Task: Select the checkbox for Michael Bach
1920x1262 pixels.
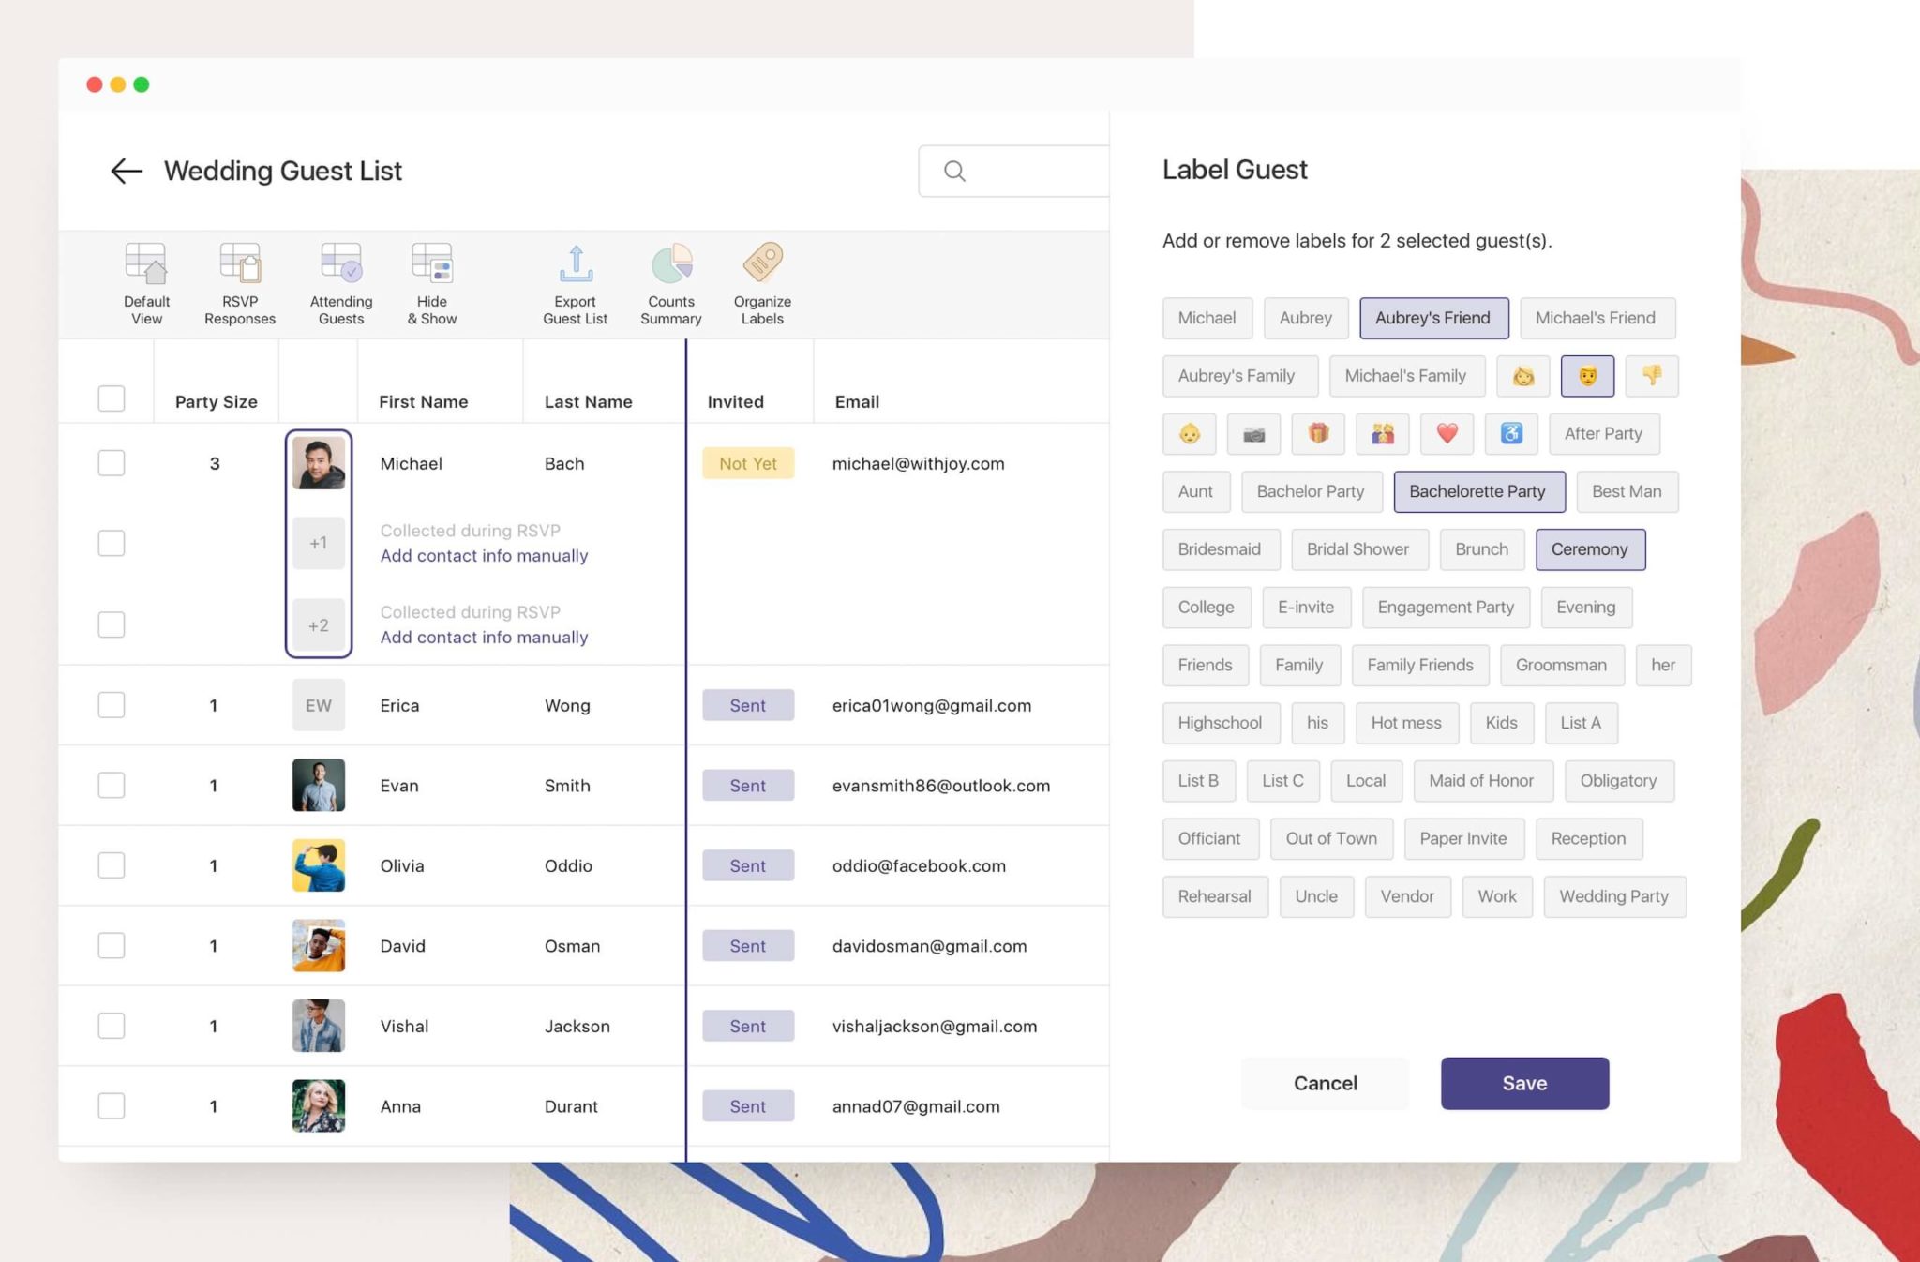Action: [x=112, y=463]
